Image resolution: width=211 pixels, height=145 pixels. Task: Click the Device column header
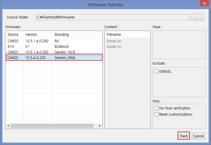(14, 35)
